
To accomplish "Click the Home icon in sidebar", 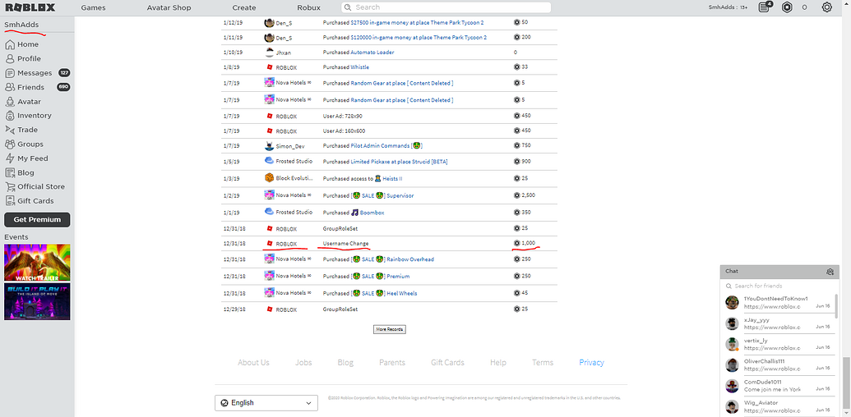I will (9, 44).
